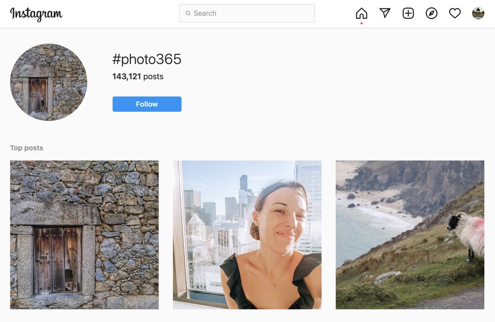Screen dimensions: 495x322
Task: Open the Explore compass icon
Action: pos(431,13)
